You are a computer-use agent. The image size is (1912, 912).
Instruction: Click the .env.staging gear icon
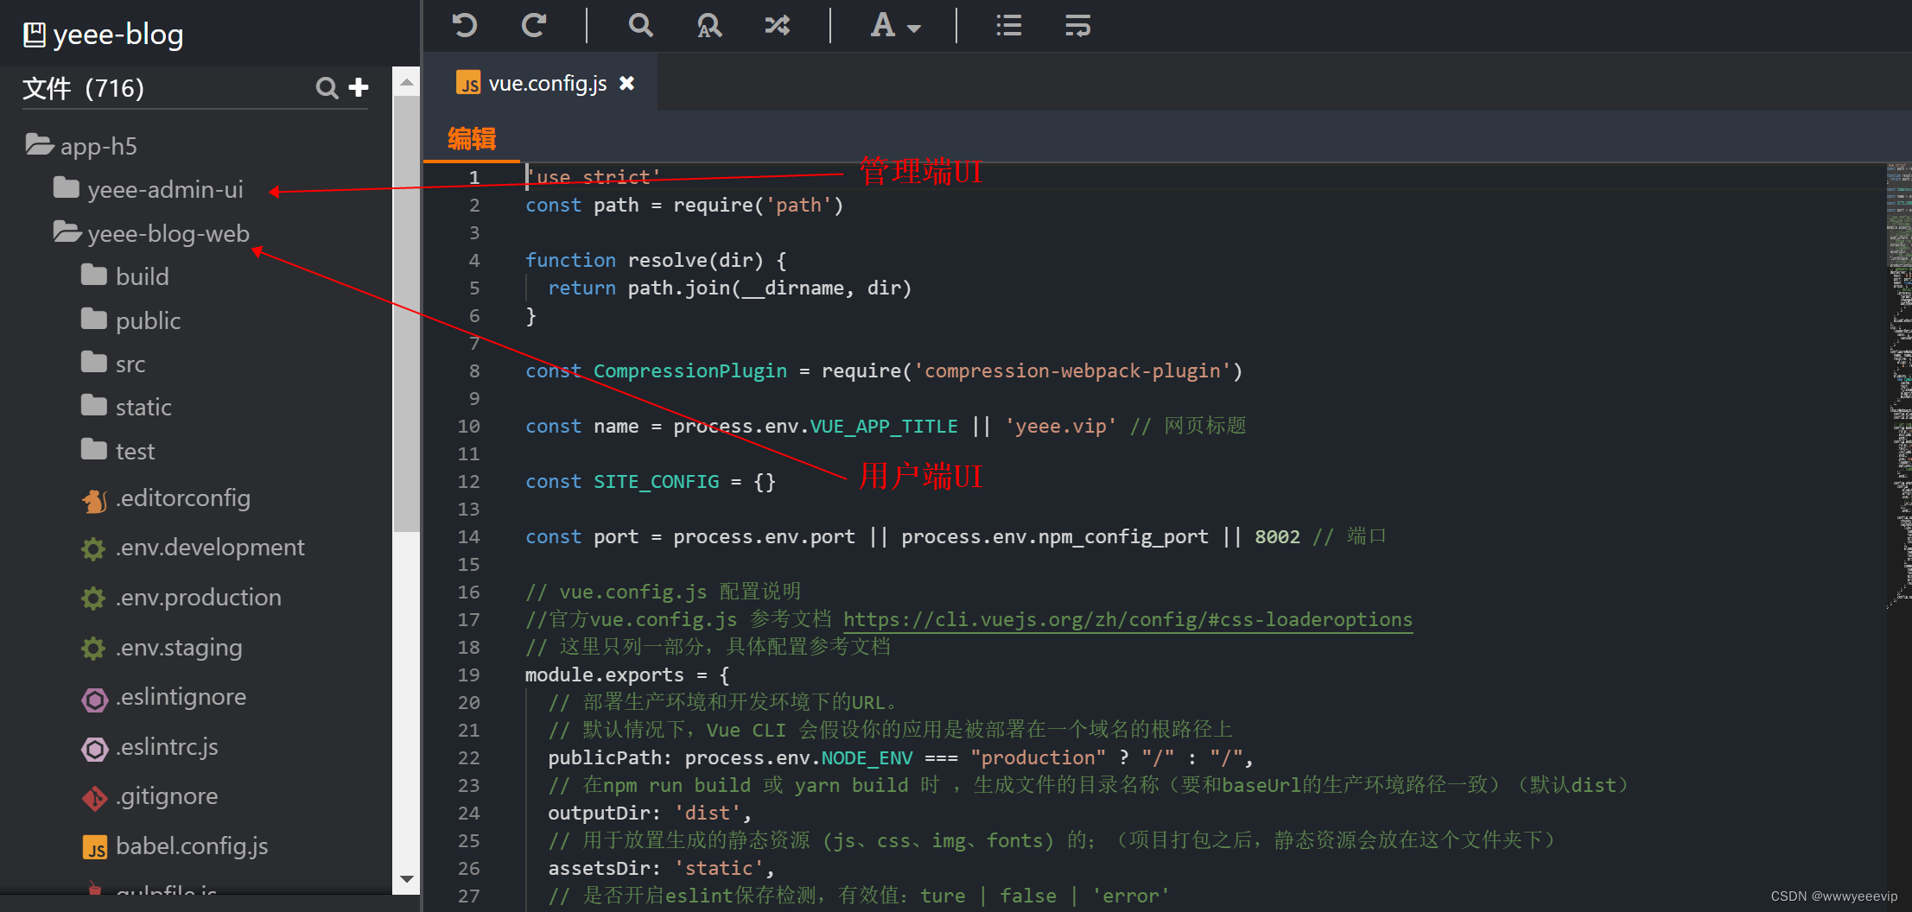[x=93, y=649]
